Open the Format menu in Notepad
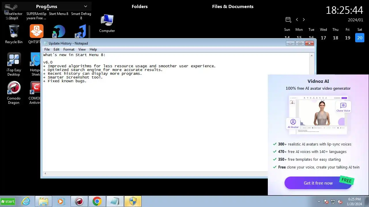This screenshot has width=369, height=207. coord(69,49)
